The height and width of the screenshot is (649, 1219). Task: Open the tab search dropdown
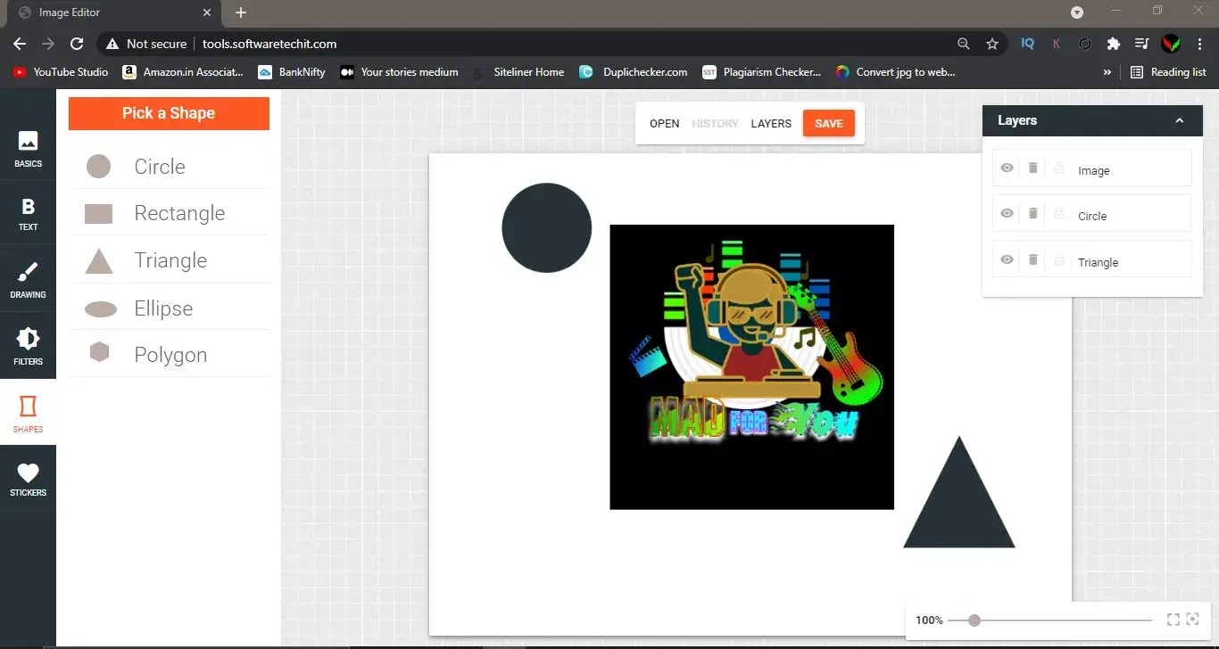pos(1077,12)
